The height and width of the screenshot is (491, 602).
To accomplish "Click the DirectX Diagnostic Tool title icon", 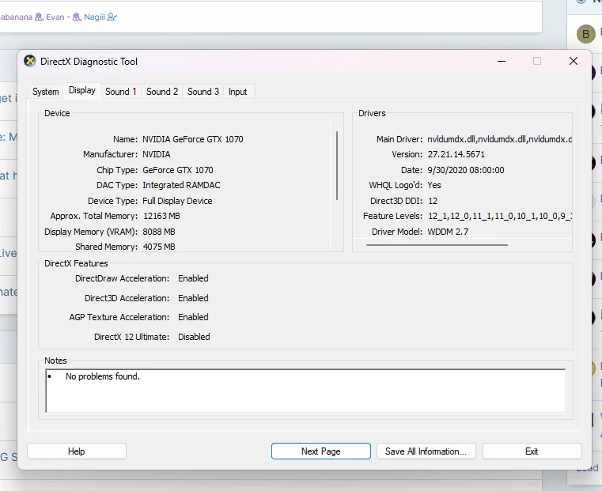I will 29,62.
